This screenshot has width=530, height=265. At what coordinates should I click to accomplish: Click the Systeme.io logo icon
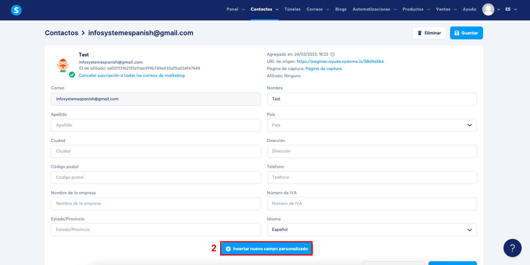(x=16, y=10)
